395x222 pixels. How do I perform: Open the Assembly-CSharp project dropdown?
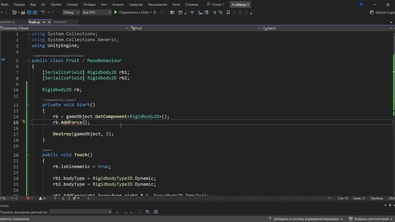coord(64,28)
